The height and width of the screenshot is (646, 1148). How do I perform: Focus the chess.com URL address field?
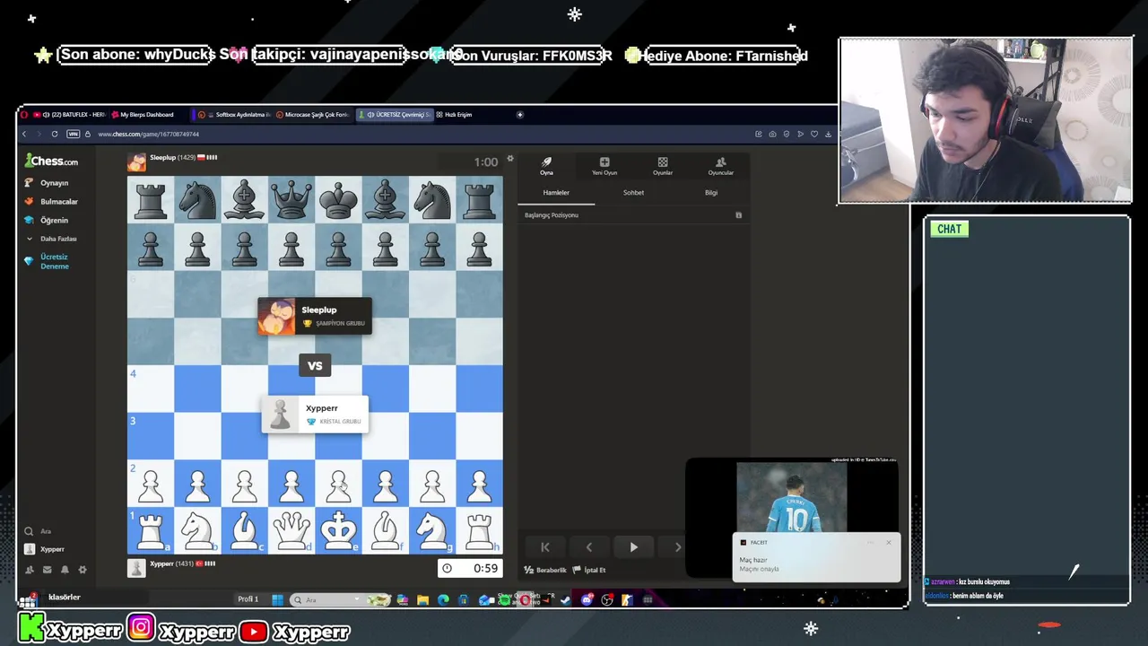click(148, 134)
